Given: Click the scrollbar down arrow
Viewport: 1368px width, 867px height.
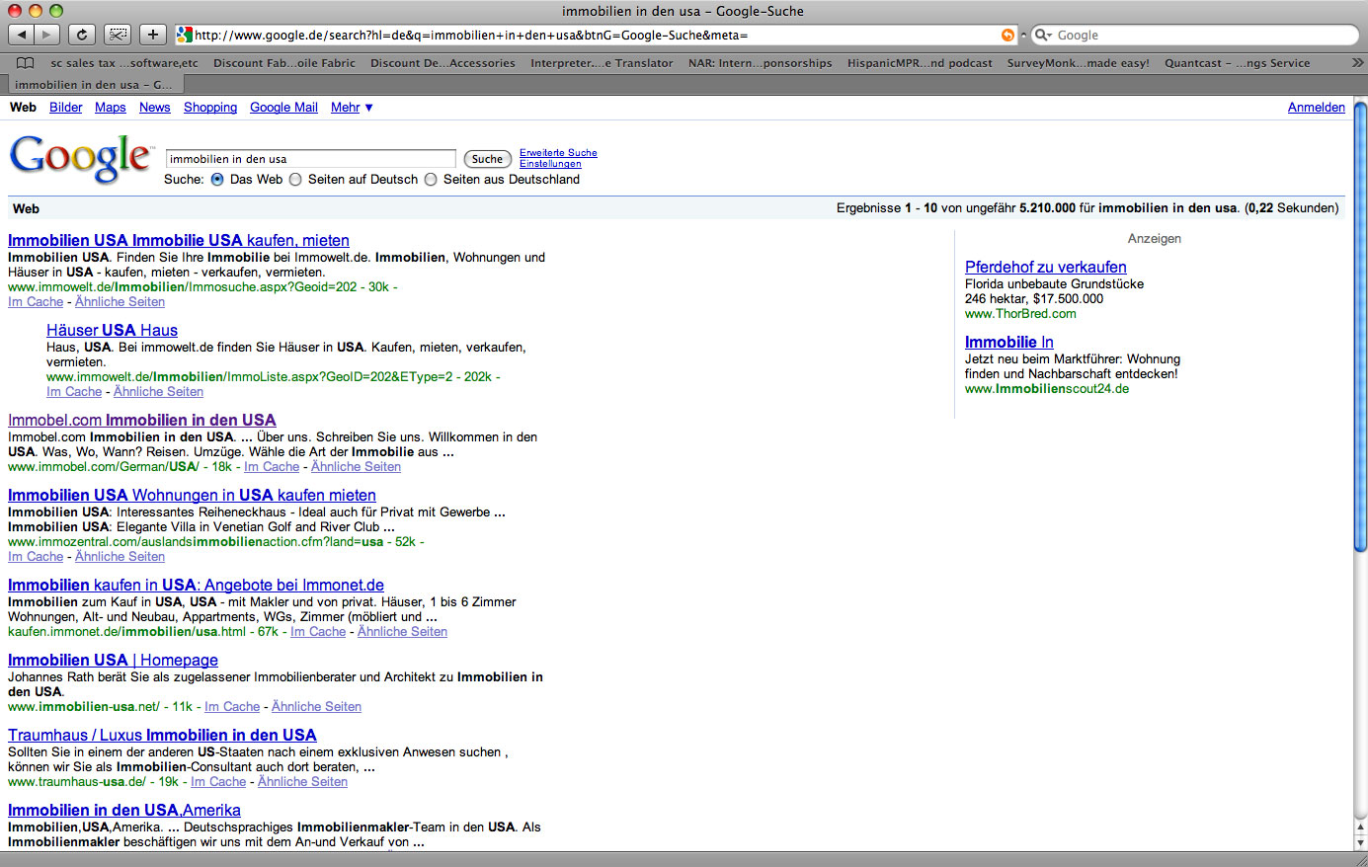Looking at the screenshot, I should click(x=1360, y=842).
